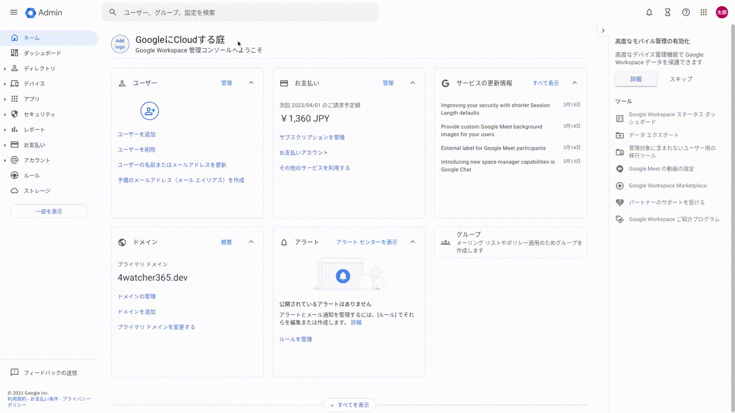Click the Google Workspace Marketplace icon
This screenshot has height=413, width=735.
620,186
